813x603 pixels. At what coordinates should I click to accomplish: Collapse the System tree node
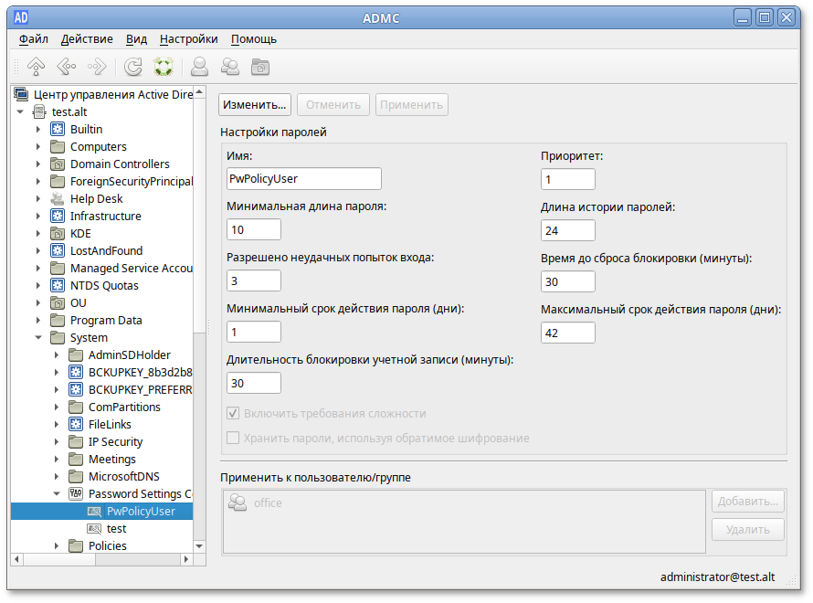(x=38, y=338)
